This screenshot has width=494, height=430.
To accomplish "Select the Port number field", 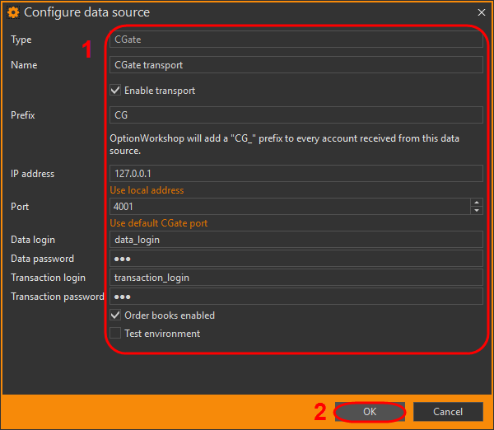I will tap(288, 207).
